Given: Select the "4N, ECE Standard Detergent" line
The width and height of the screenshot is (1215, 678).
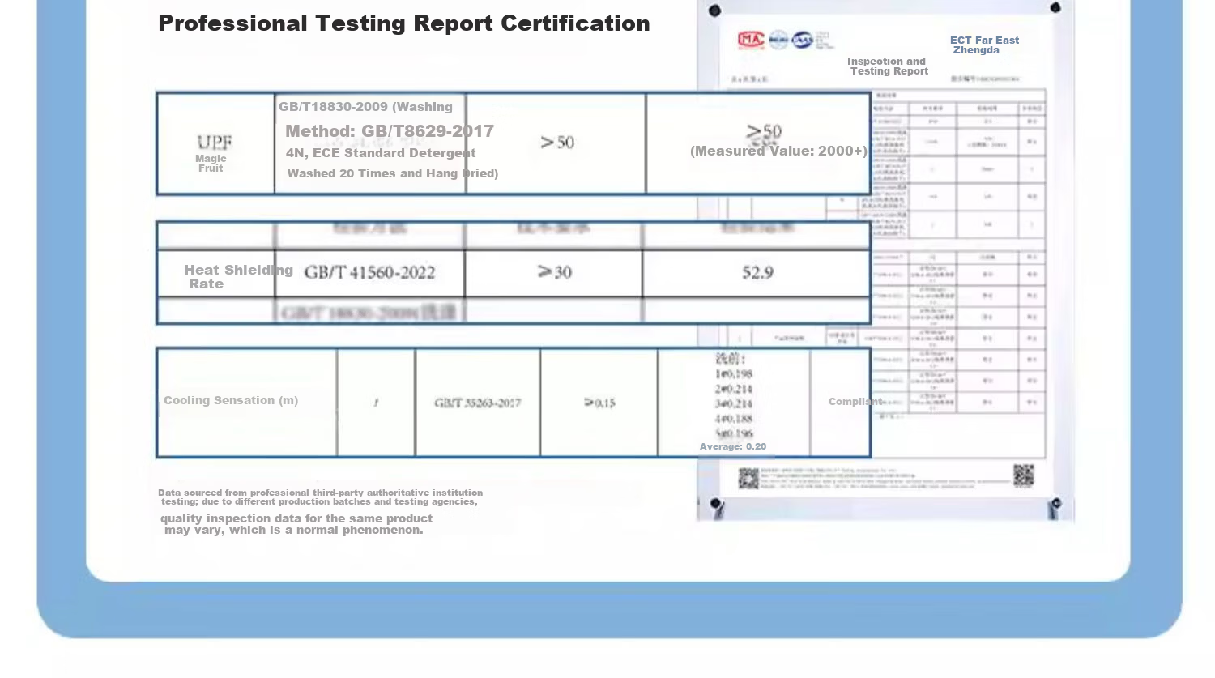Looking at the screenshot, I should pyautogui.click(x=381, y=153).
